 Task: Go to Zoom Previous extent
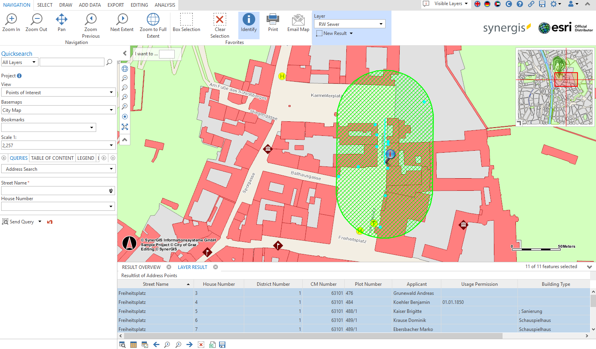click(91, 23)
